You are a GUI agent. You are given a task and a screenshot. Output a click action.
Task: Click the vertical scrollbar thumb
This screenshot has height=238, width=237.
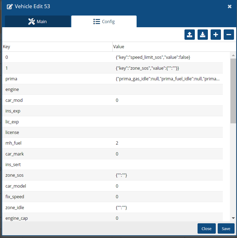(x=233, y=90)
